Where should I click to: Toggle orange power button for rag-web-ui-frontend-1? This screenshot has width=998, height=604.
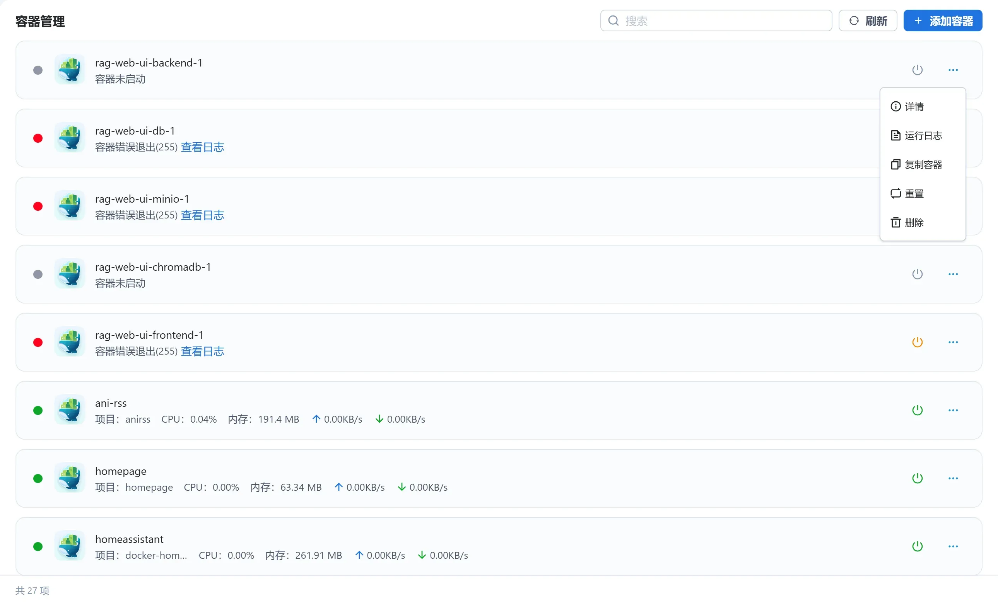click(x=917, y=342)
